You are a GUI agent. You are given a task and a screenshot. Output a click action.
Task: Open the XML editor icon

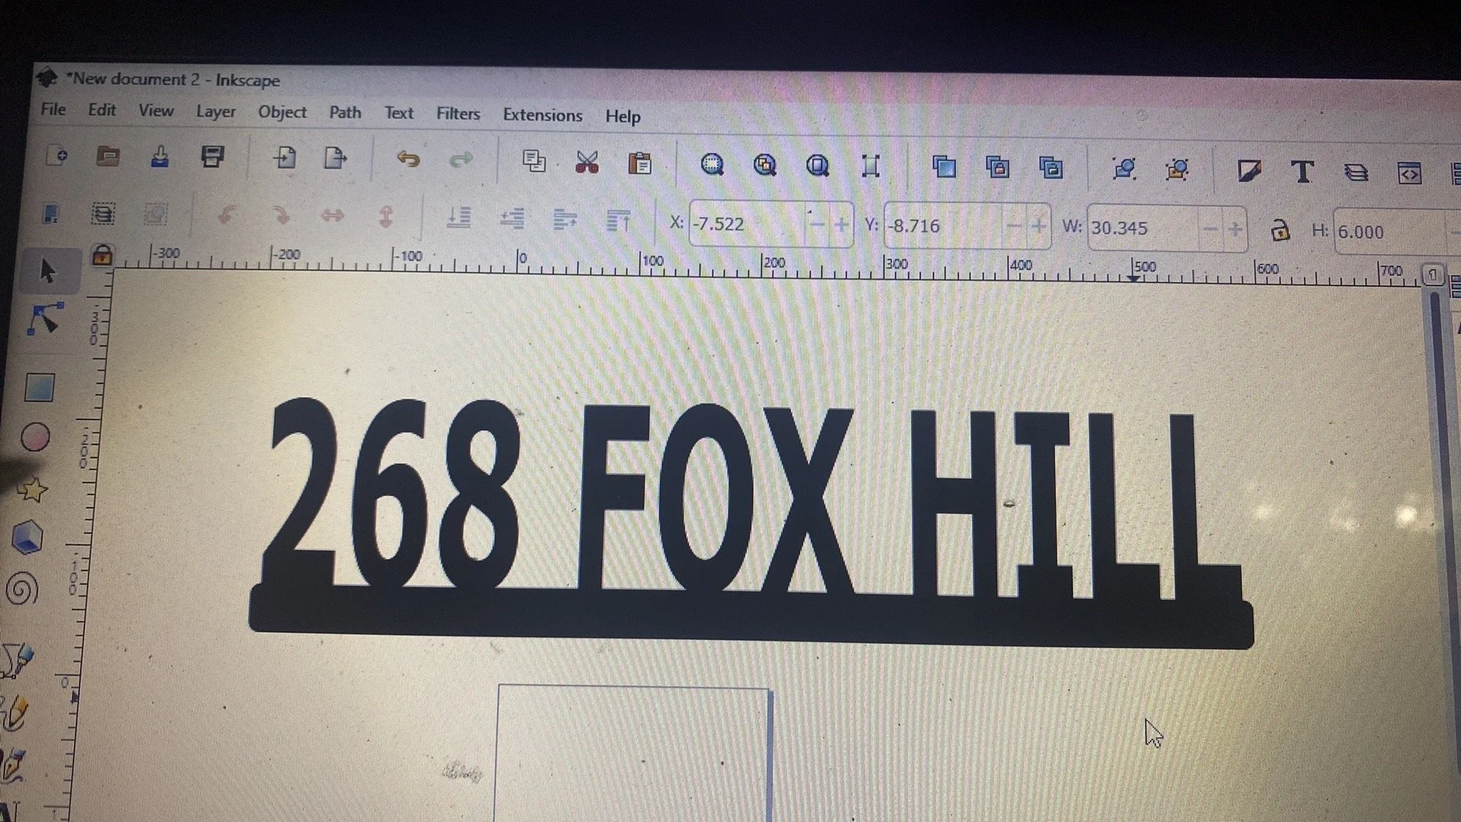[1409, 174]
